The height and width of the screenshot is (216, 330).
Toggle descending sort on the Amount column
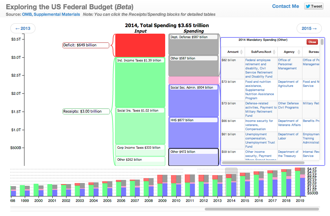[x=242, y=53]
